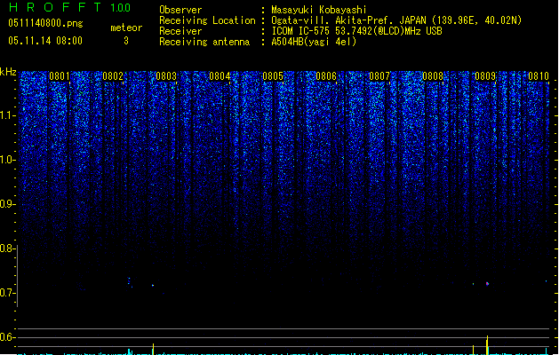This screenshot has height=355, width=559.
Task: Click the 0807 time marker
Action: pyautogui.click(x=379, y=76)
